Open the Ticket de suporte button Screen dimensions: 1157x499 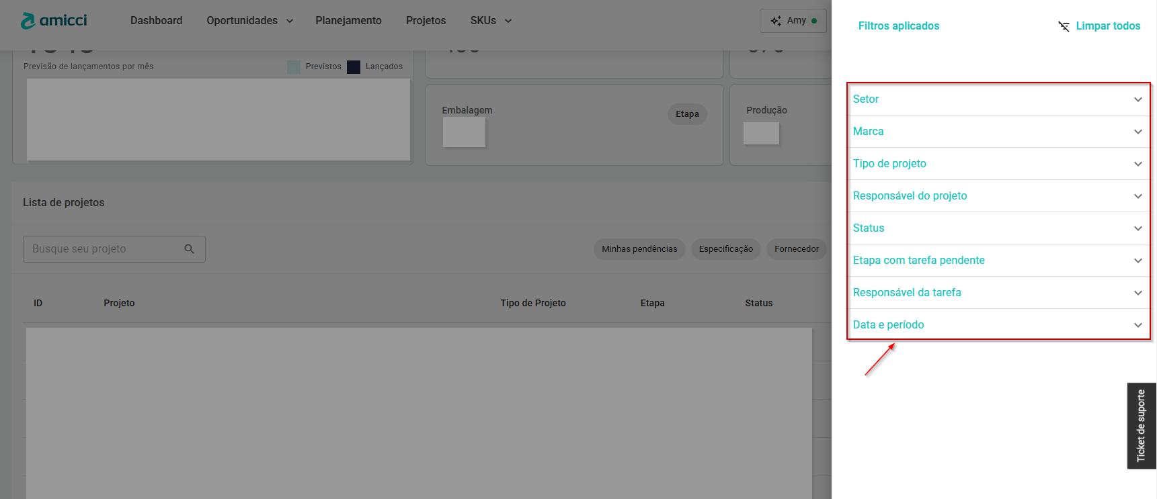[x=1141, y=426]
